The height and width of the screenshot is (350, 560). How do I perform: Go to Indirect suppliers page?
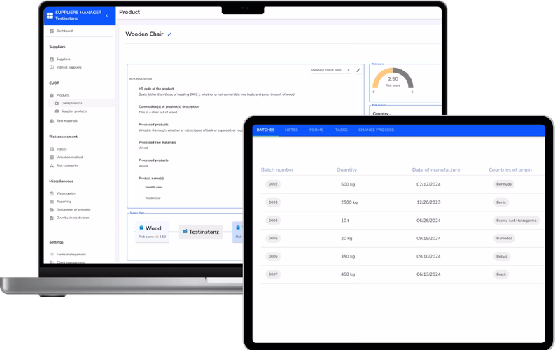[x=69, y=67]
